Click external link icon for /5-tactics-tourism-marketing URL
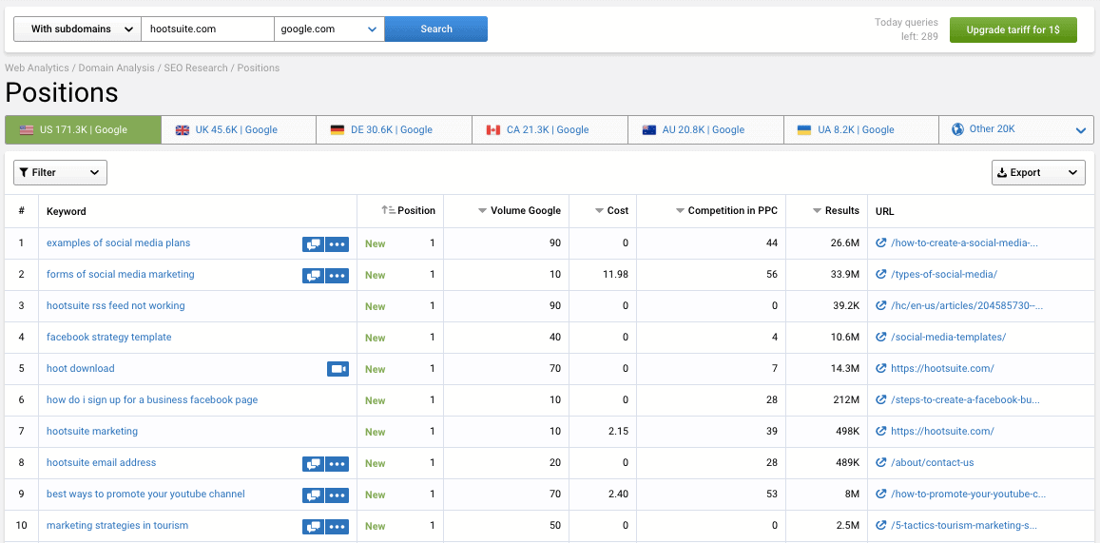Viewport: 1100px width, 543px height. click(881, 526)
